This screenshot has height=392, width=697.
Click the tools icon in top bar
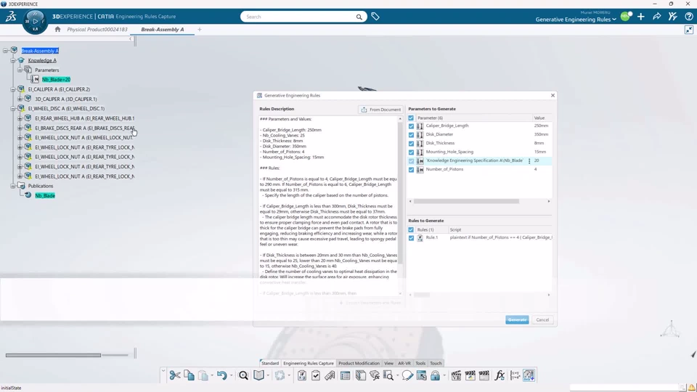coord(672,17)
